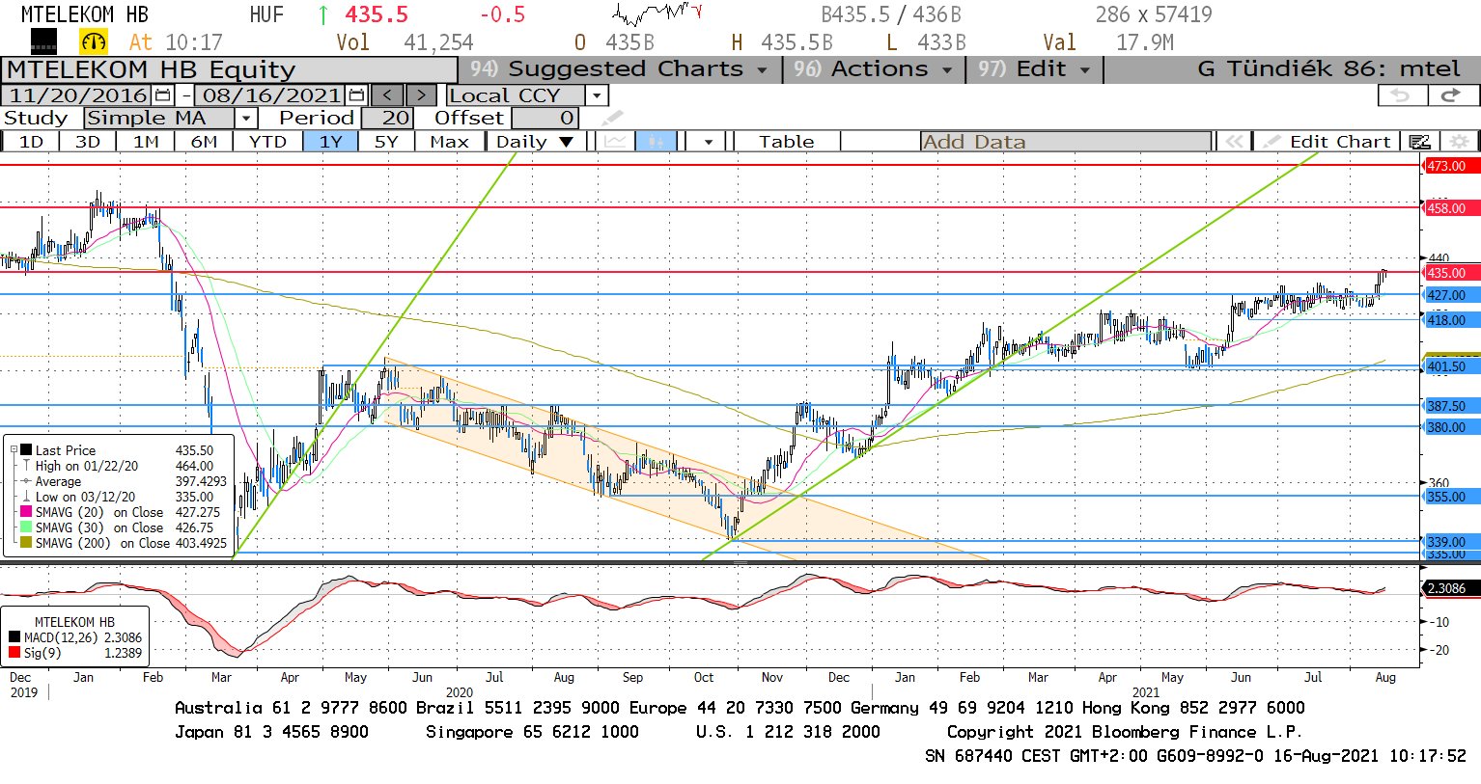Click the yellow gauge icon near time
This screenshot has height=784, width=1481.
click(x=94, y=41)
